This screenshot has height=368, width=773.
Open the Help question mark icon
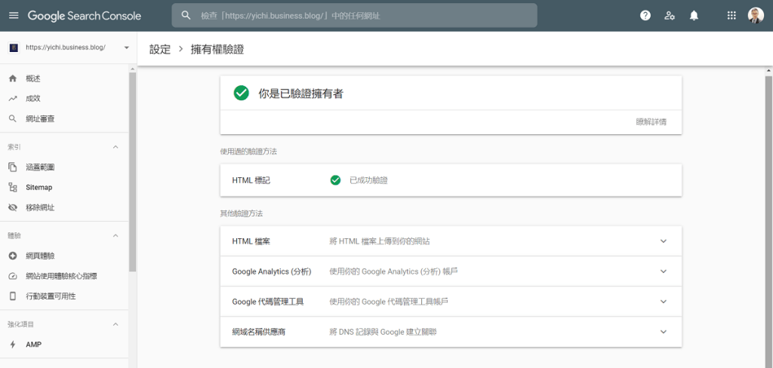[645, 16]
